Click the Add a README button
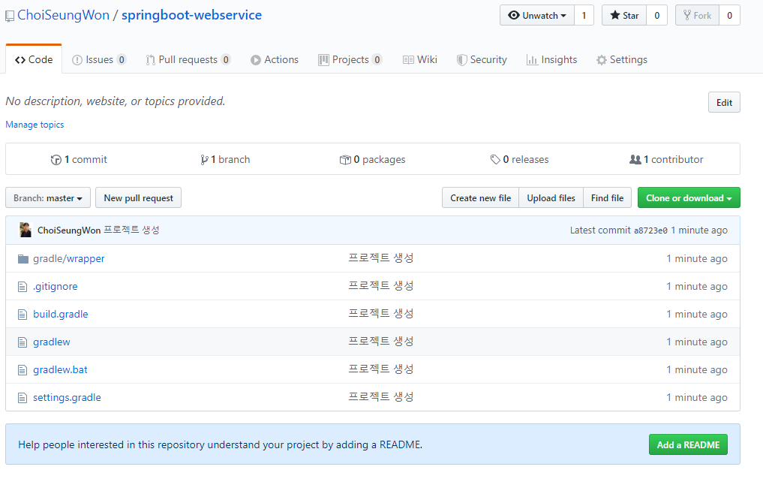Image resolution: width=763 pixels, height=497 pixels. [688, 444]
